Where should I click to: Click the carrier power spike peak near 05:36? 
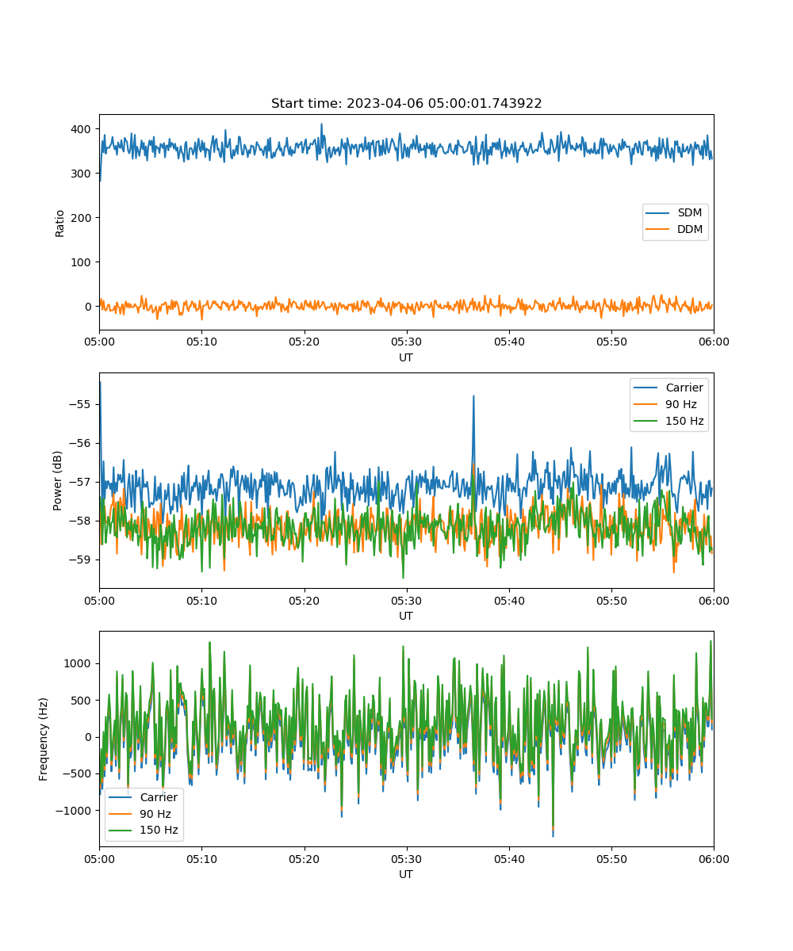pyautogui.click(x=473, y=396)
